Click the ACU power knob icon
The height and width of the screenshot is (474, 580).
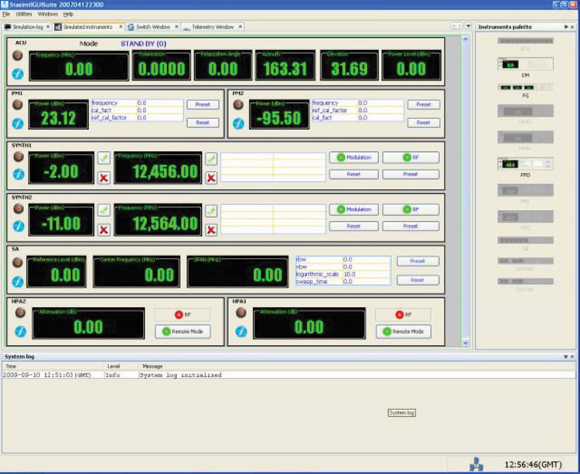coord(18,55)
